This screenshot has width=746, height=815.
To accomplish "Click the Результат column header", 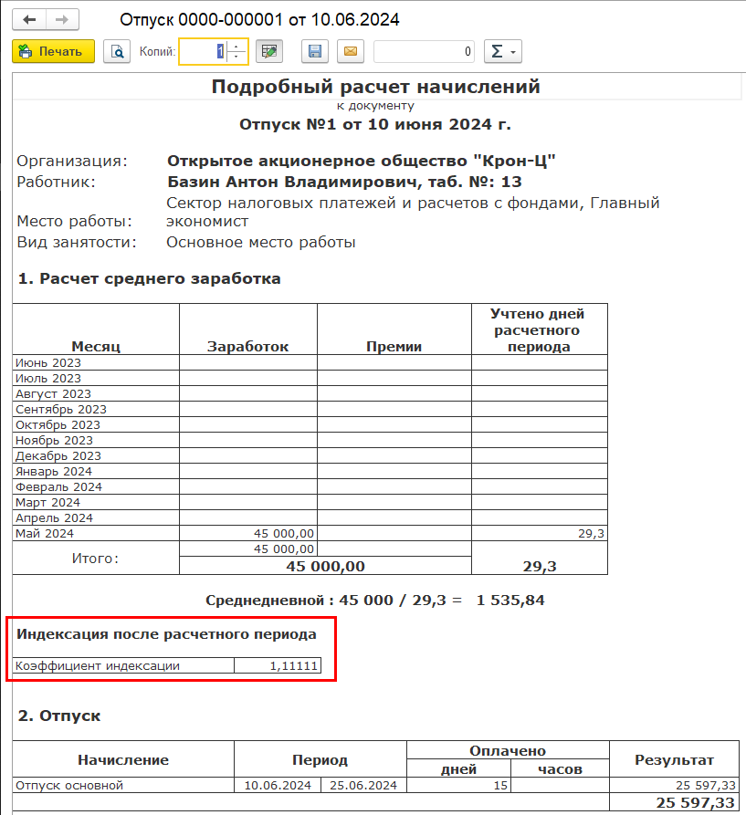I will pyautogui.click(x=674, y=759).
